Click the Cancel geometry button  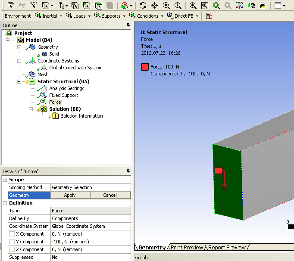click(110, 195)
